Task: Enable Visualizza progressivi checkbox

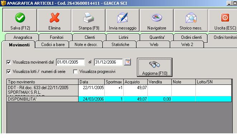Action: click(75, 72)
